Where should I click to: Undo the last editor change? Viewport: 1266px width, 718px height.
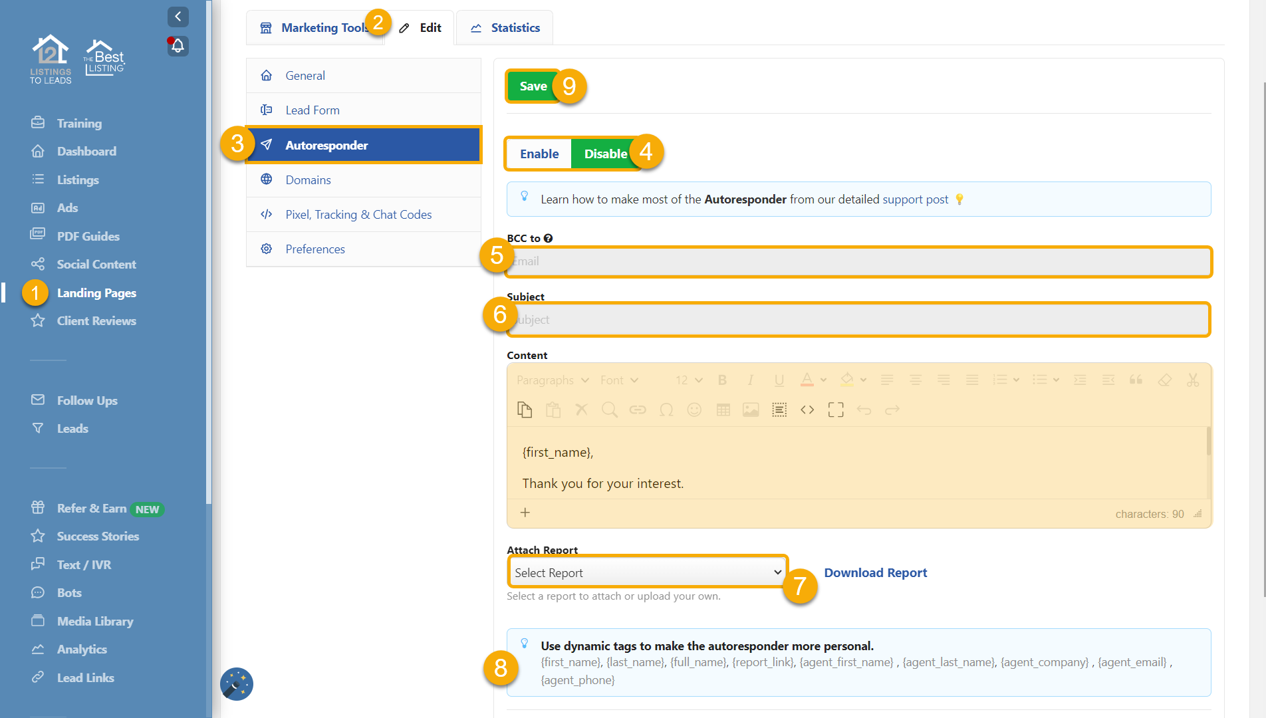(864, 410)
